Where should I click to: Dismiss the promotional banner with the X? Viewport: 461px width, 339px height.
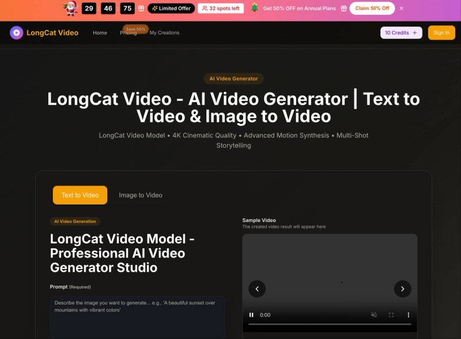(x=402, y=8)
